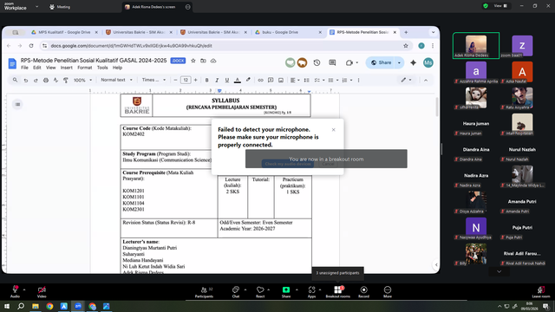
Task: Open Format menu in Google Docs
Action: (x=85, y=68)
